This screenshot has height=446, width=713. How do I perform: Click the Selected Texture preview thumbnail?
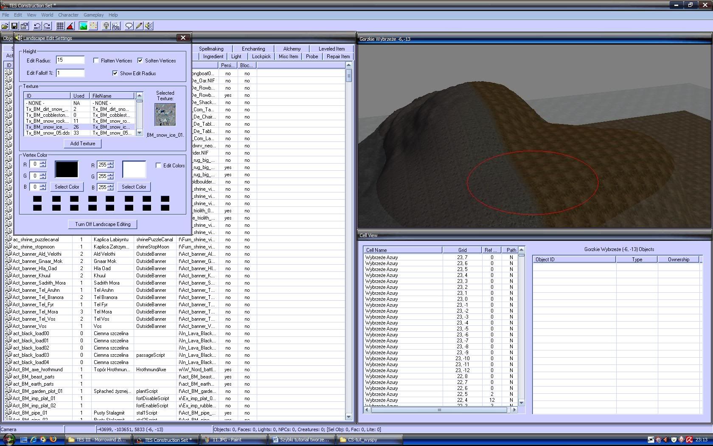coord(165,115)
